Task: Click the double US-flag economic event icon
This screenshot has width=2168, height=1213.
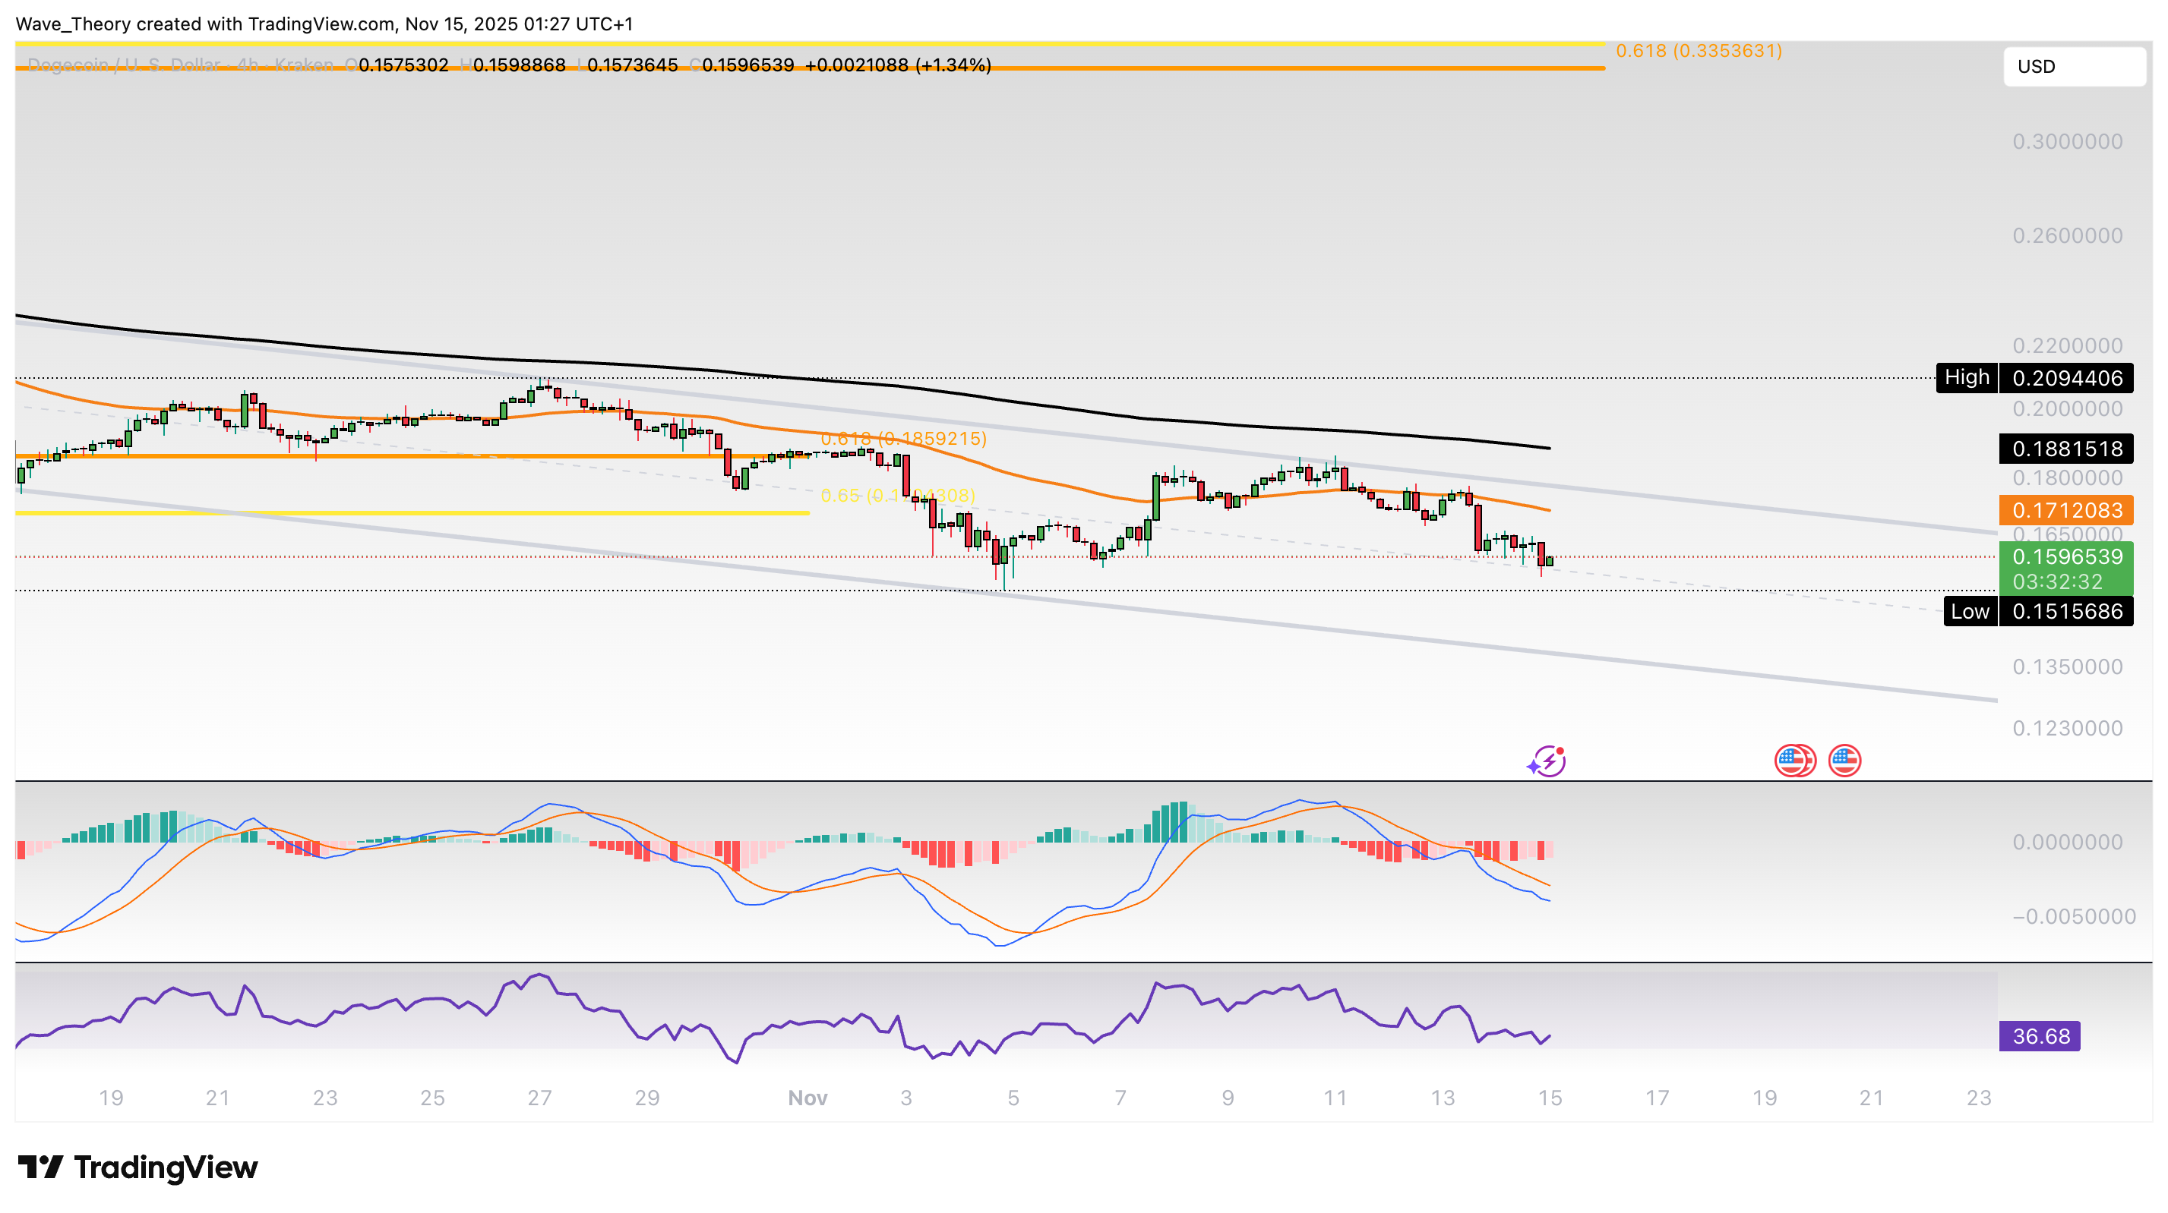Action: (x=1795, y=760)
